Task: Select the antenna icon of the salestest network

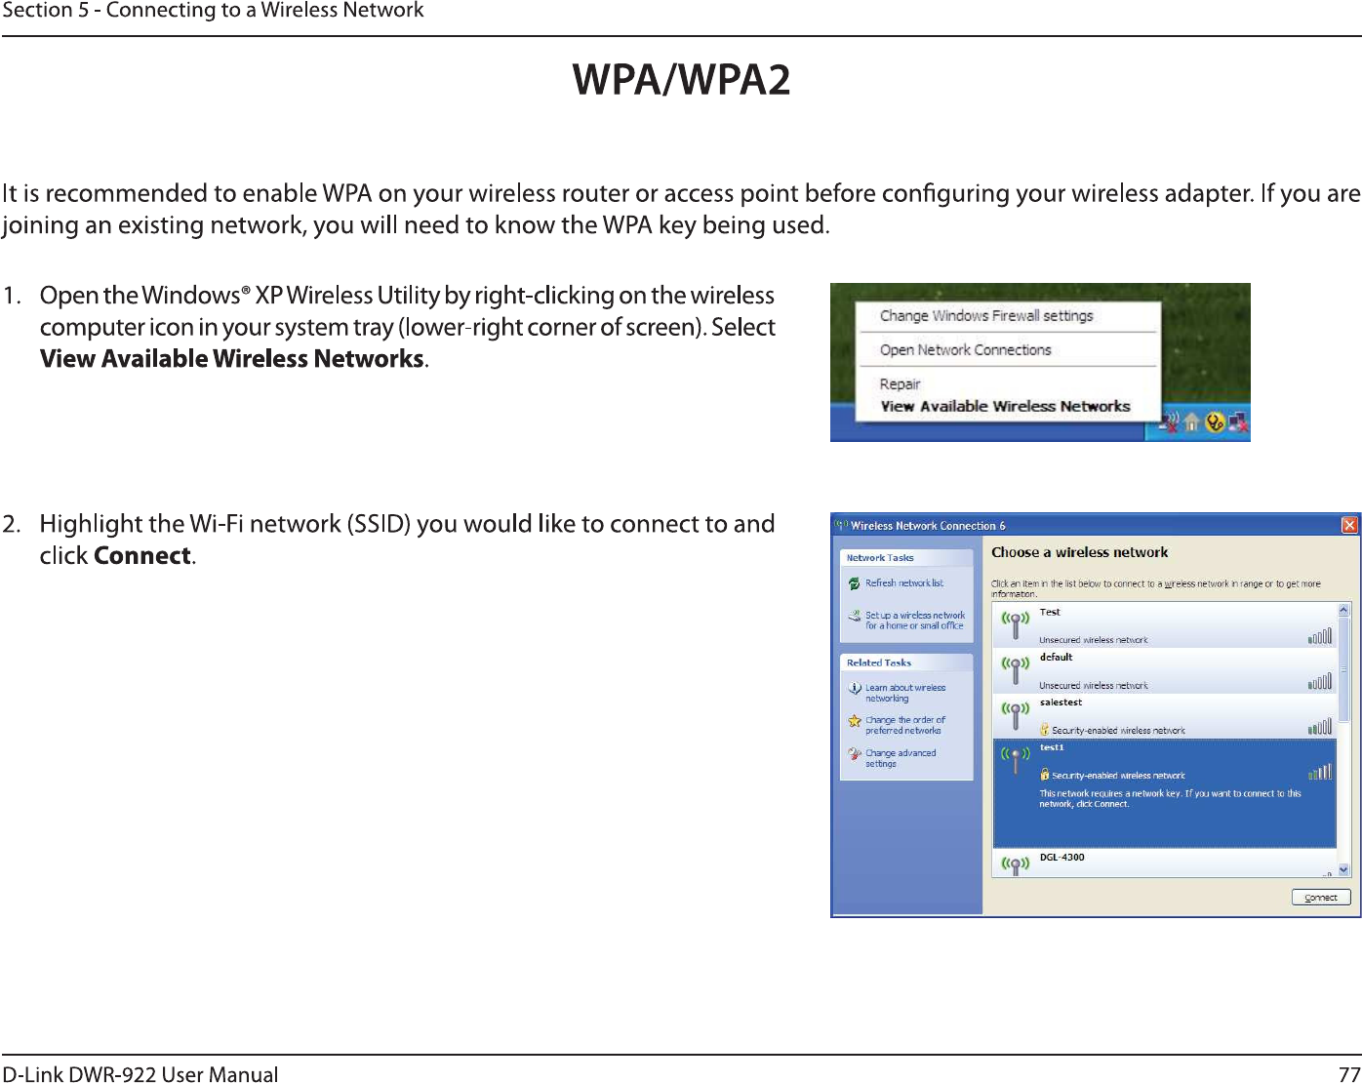Action: click(1015, 715)
